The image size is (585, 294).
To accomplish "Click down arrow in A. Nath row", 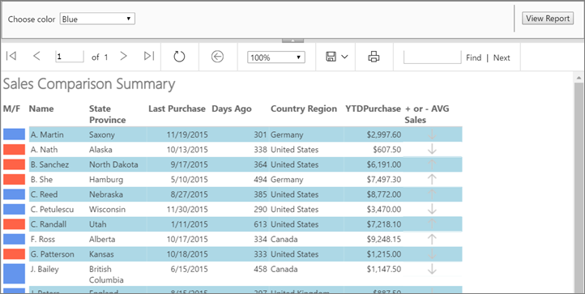I will (x=432, y=149).
